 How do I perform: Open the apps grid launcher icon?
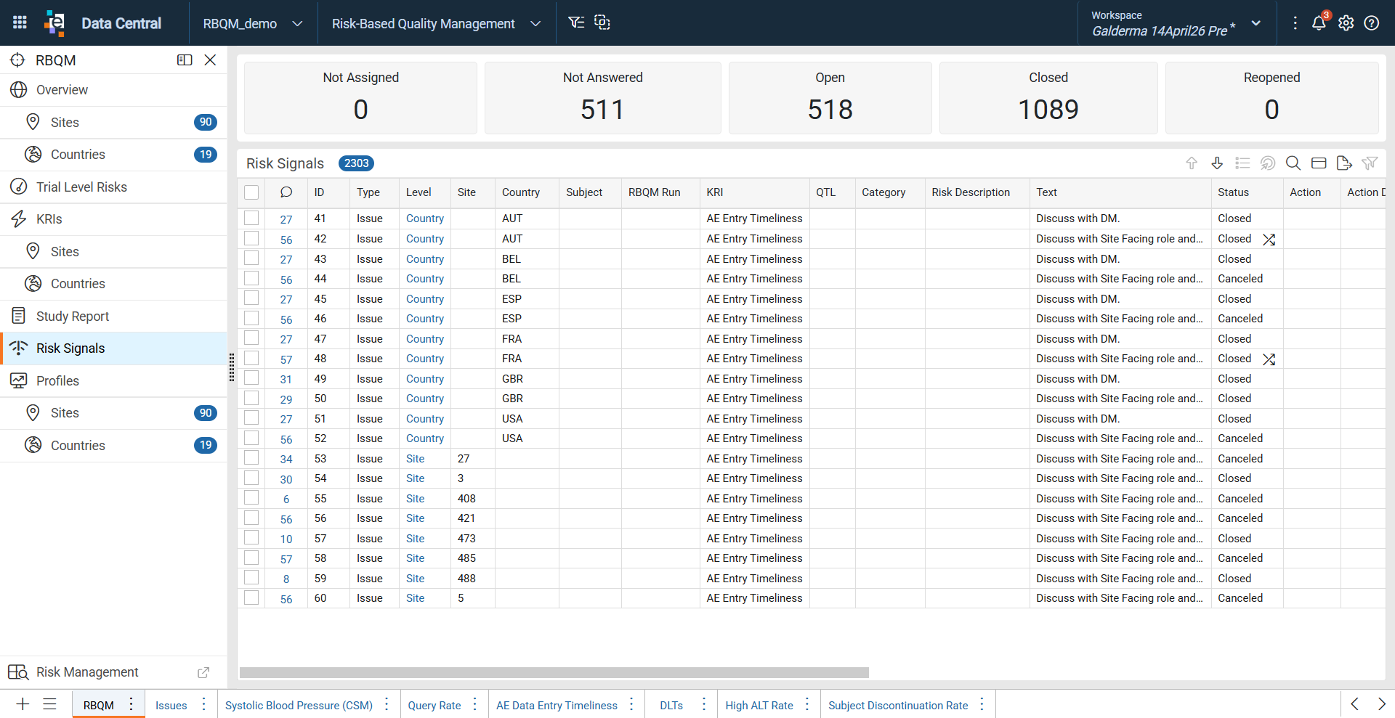coord(20,23)
